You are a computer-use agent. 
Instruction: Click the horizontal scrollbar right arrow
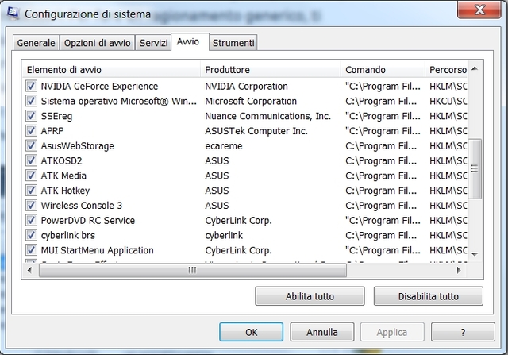[461, 271]
